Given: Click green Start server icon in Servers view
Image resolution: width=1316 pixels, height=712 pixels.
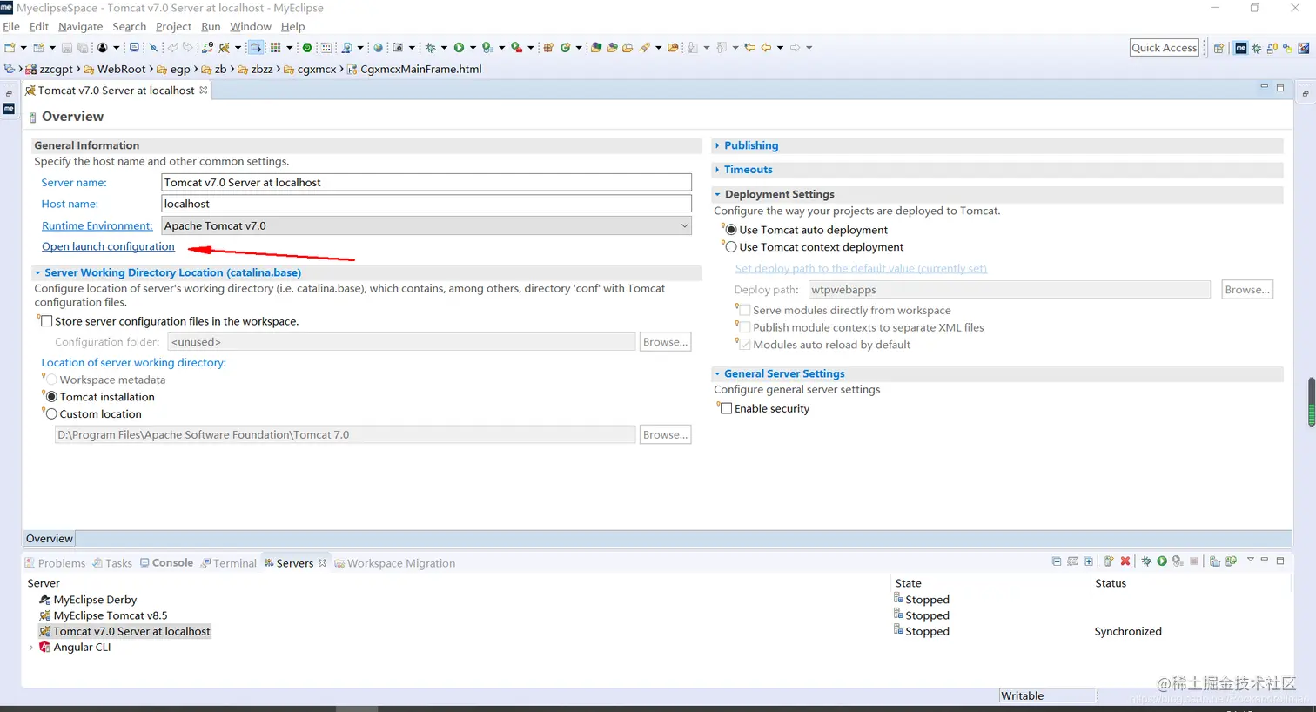Looking at the screenshot, I should point(1162,561).
